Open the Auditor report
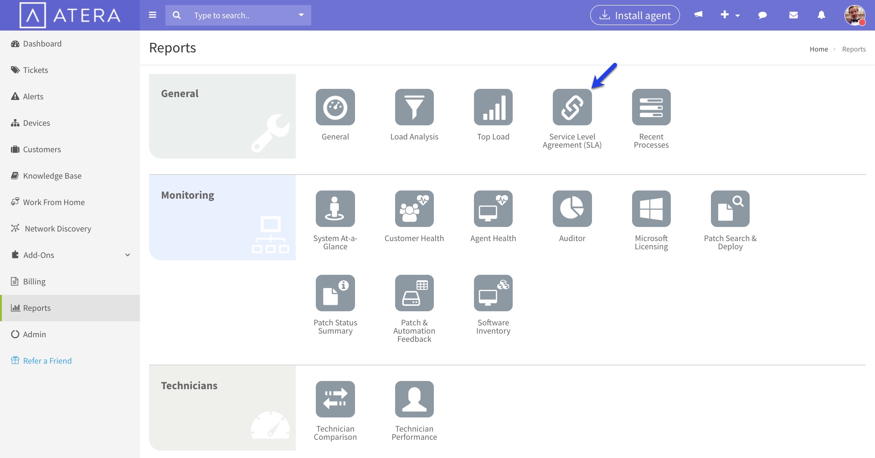The image size is (875, 458). click(572, 209)
